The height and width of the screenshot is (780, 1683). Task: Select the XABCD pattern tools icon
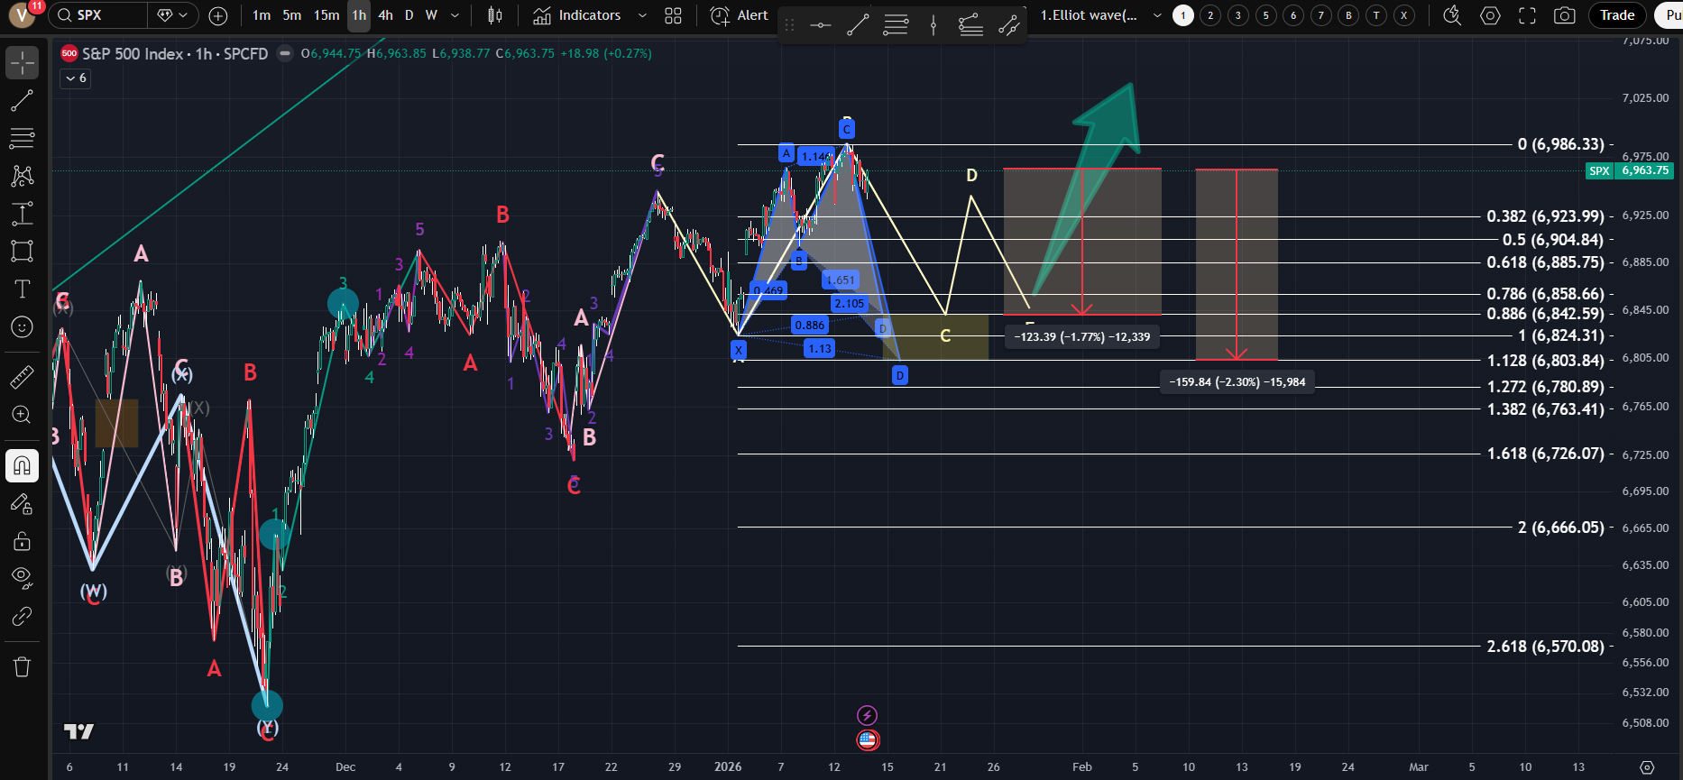pos(22,176)
